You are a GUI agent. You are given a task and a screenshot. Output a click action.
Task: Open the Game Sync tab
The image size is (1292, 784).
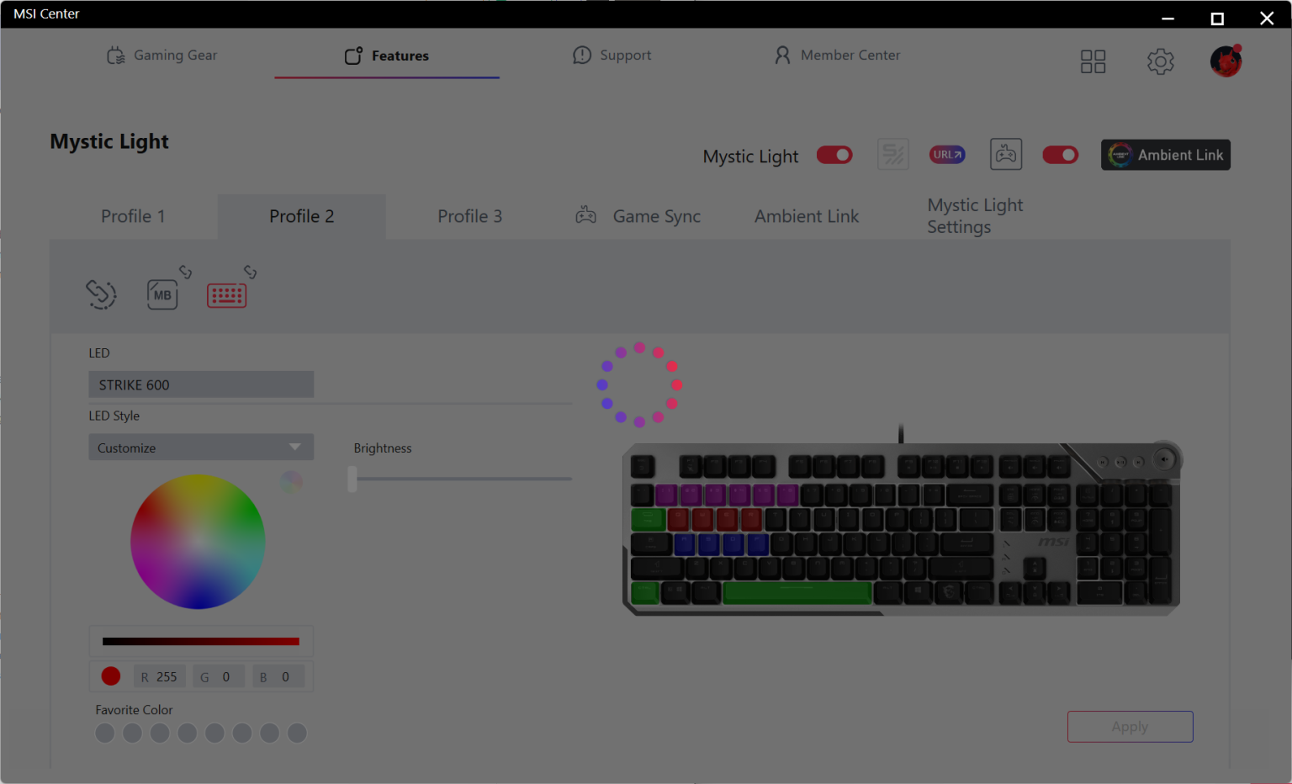638,216
